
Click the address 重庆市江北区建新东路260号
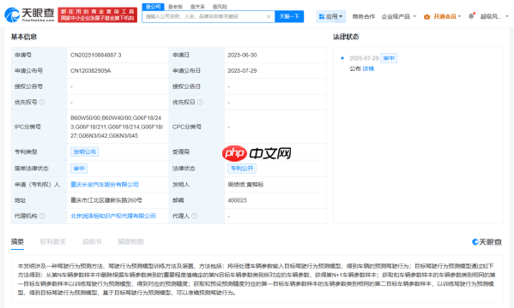click(106, 200)
